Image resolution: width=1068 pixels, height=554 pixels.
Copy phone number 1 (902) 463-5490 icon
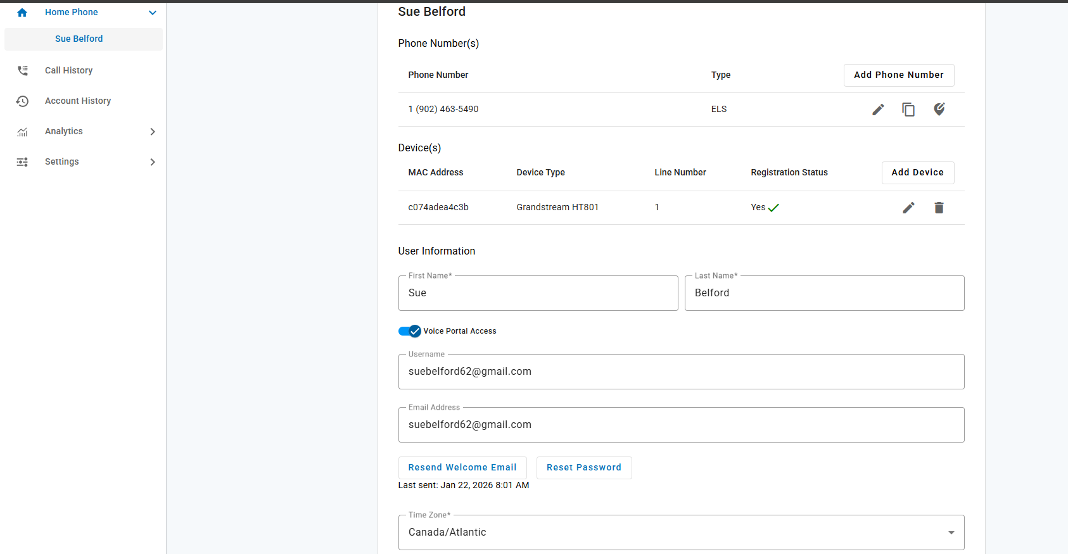pyautogui.click(x=908, y=110)
